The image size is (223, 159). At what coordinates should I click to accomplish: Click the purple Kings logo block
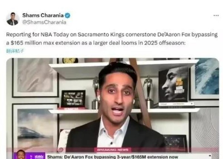37,156
